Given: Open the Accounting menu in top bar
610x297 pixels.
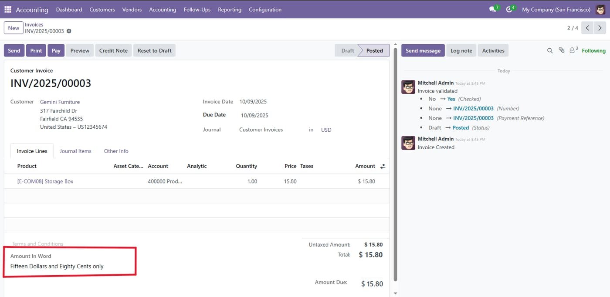Looking at the screenshot, I should coord(163,9).
